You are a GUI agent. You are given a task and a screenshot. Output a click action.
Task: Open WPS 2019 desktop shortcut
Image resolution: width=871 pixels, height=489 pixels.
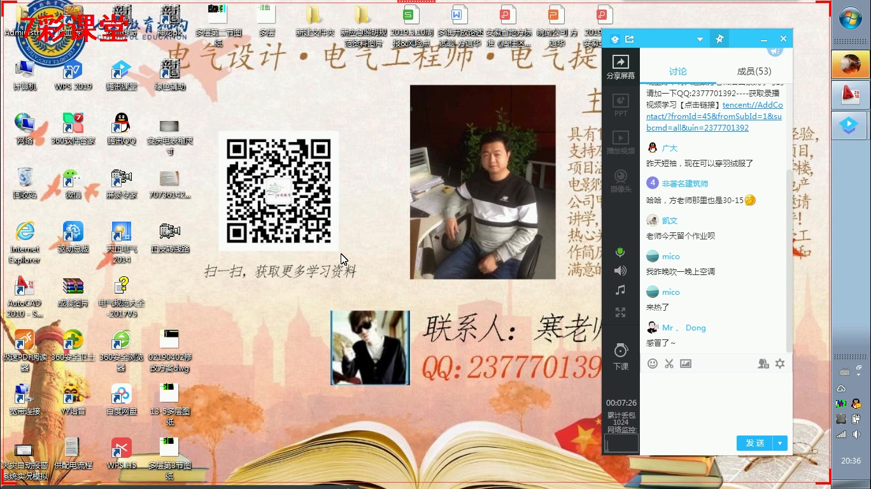pyautogui.click(x=73, y=74)
